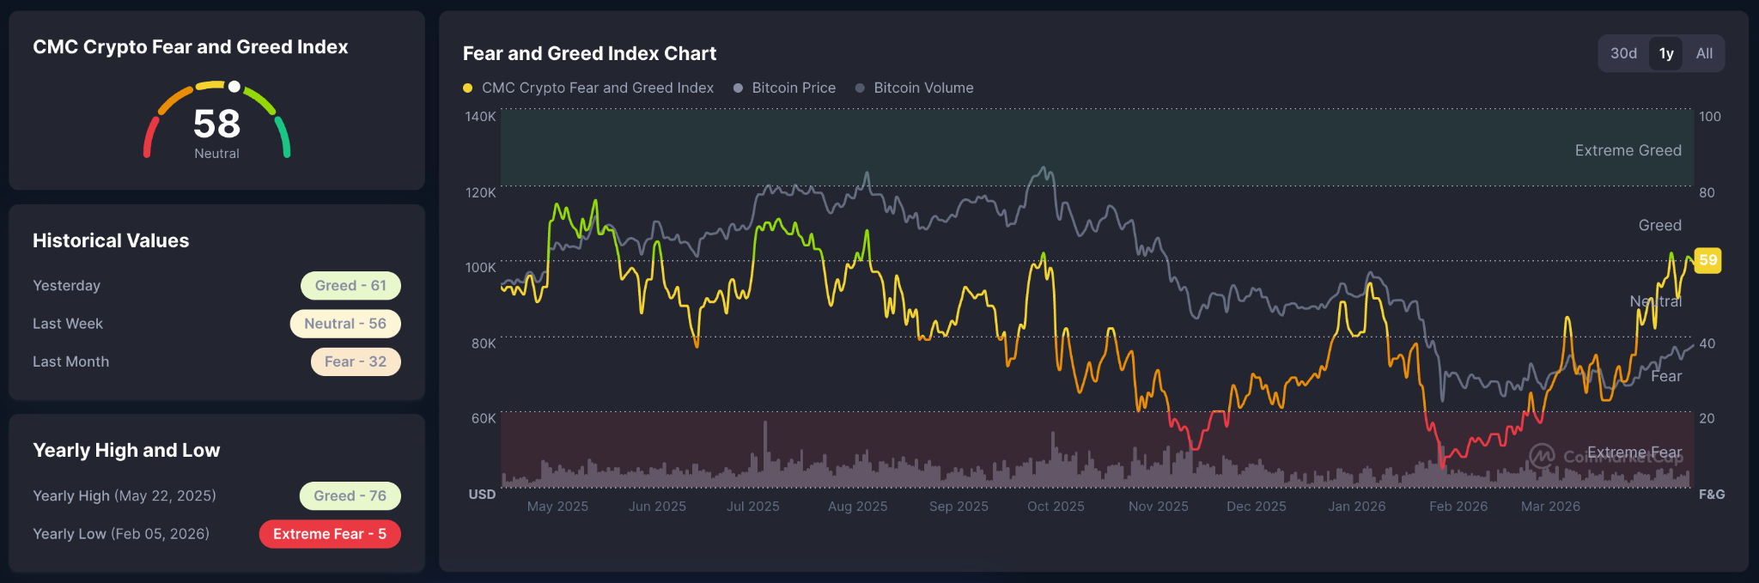Viewport: 1759px width, 583px height.
Task: Click the Feb 2026 axis label
Action: (1458, 507)
